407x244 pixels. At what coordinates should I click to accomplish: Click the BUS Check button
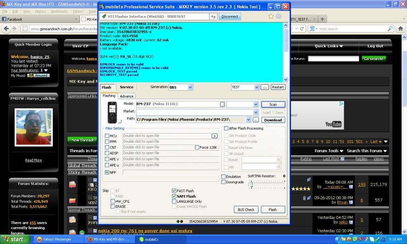(246, 209)
